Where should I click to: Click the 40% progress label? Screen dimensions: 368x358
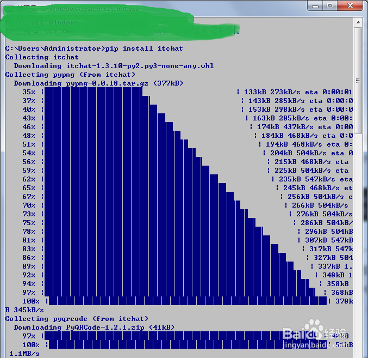click(x=29, y=110)
